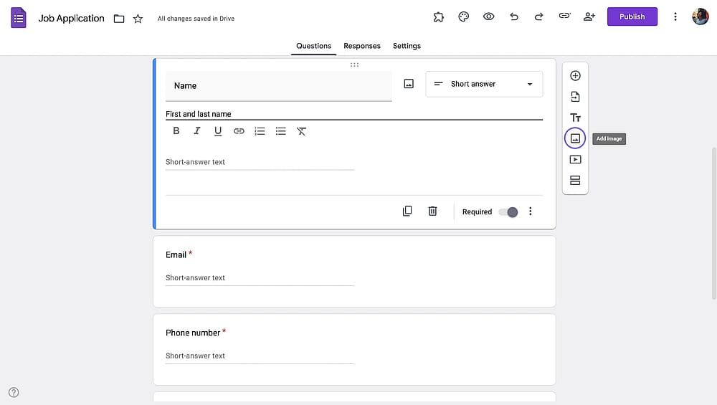Click Add image in side toolbar
Viewport: 717px width, 405px height.
pyautogui.click(x=575, y=138)
